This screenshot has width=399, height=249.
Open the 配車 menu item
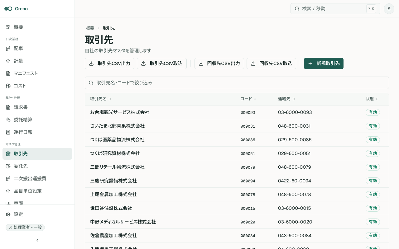pos(37,49)
